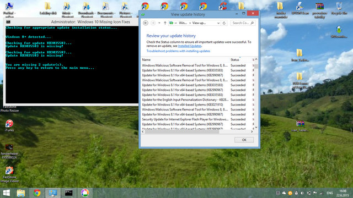This screenshot has width=353, height=198.
Task: Click 'Windows 8+ detected...' console line
Action: (28, 37)
